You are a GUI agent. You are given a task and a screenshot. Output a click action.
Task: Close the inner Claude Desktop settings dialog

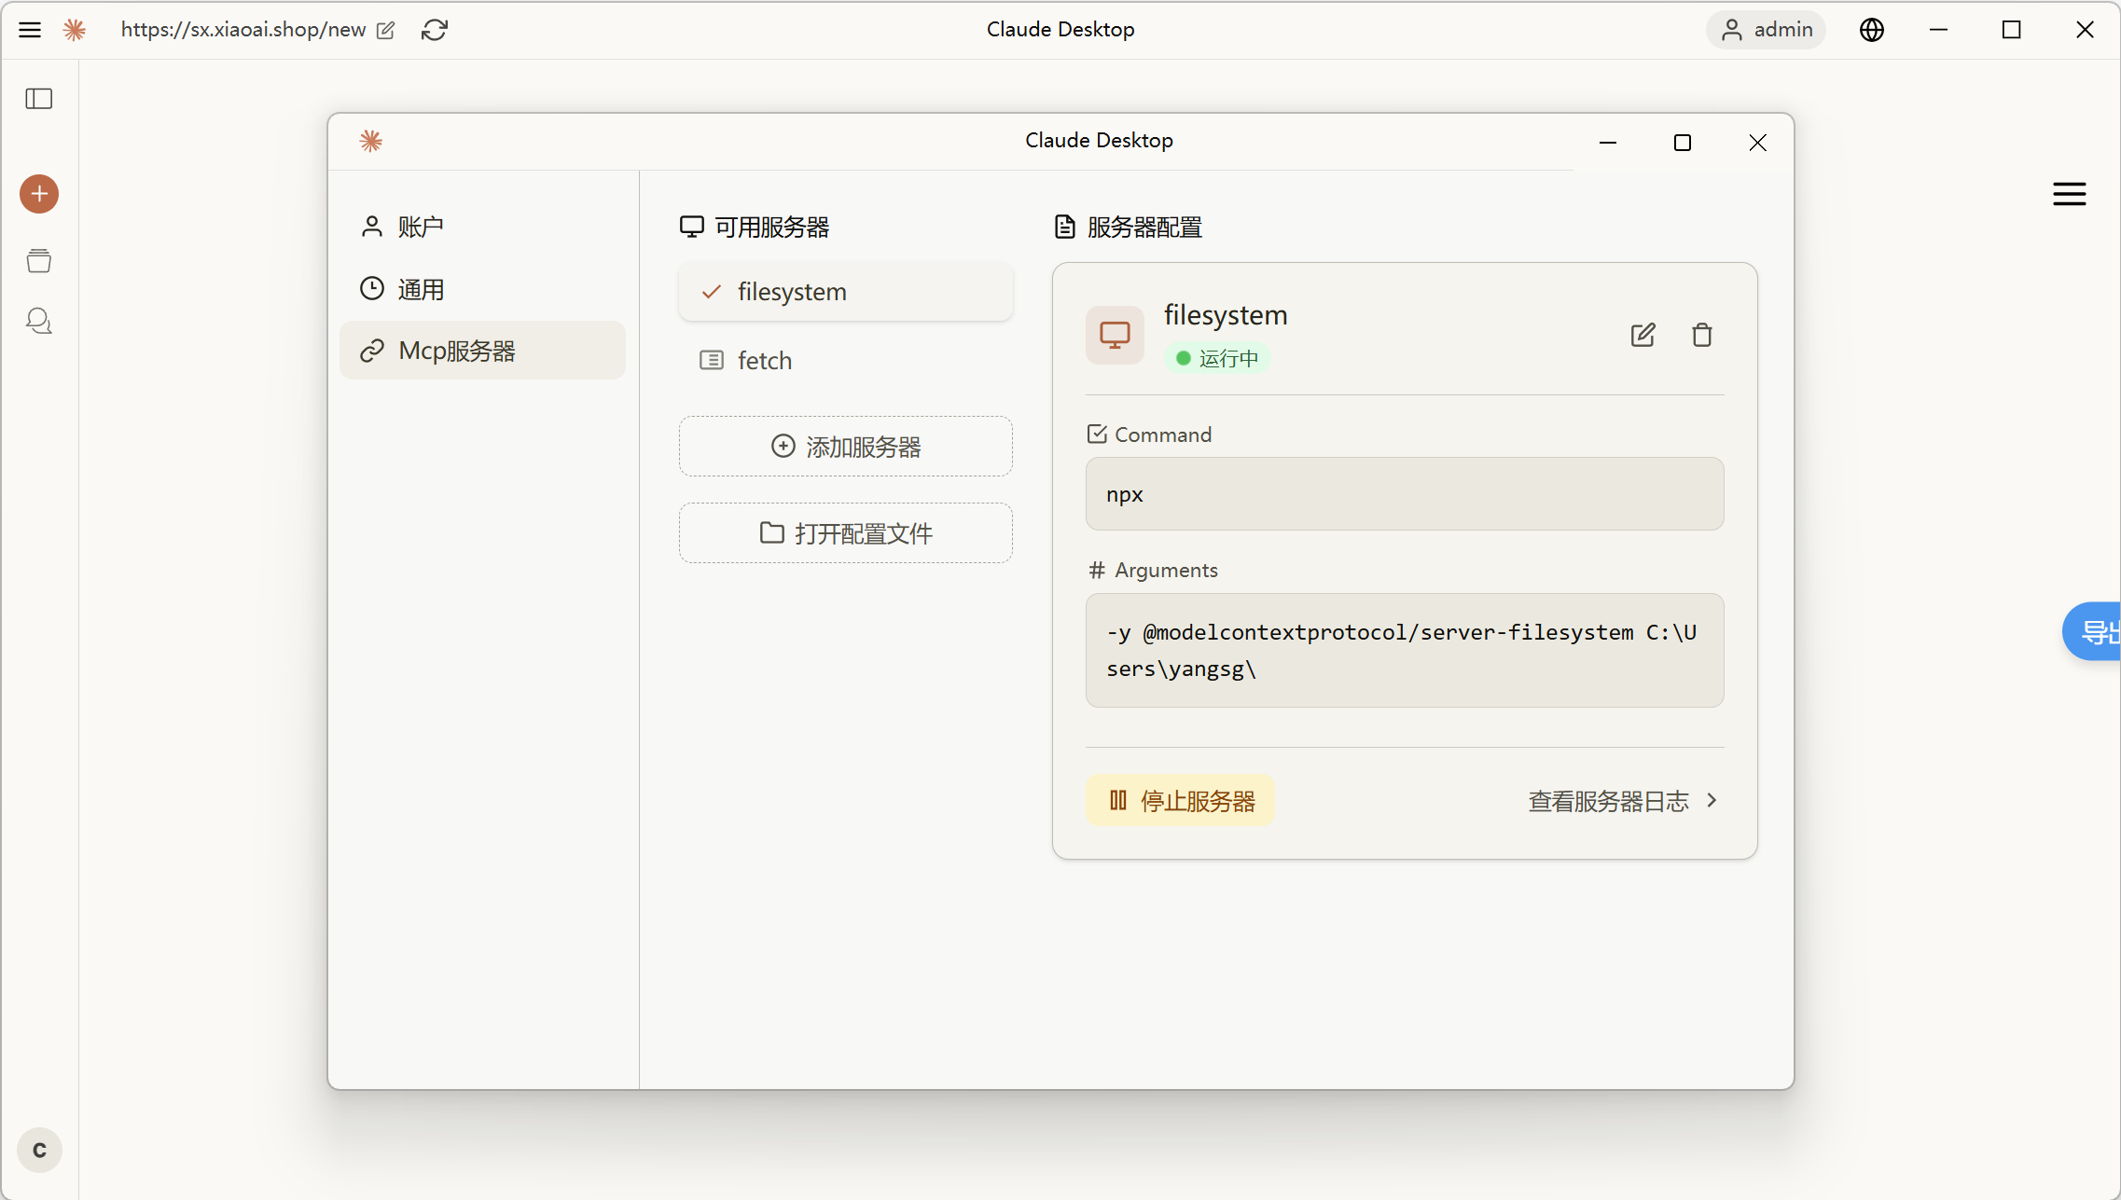pos(1757,143)
